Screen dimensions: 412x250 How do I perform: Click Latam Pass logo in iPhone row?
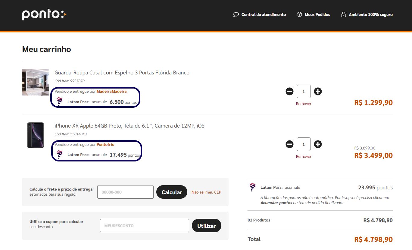click(x=60, y=155)
